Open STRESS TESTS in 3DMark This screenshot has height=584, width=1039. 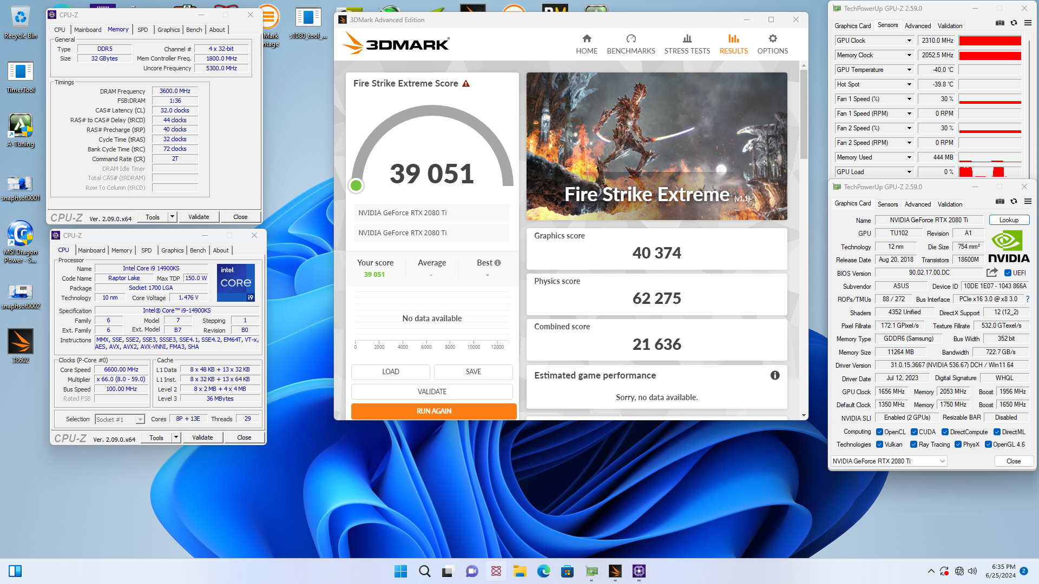point(687,44)
